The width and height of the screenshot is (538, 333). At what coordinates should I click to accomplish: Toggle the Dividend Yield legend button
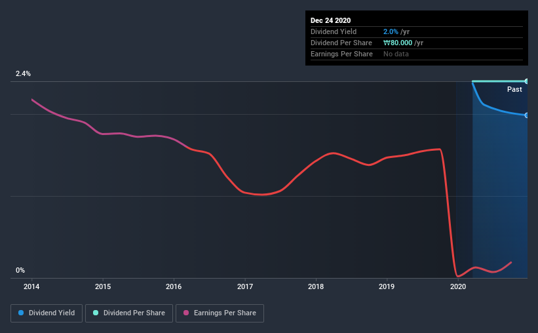point(47,313)
